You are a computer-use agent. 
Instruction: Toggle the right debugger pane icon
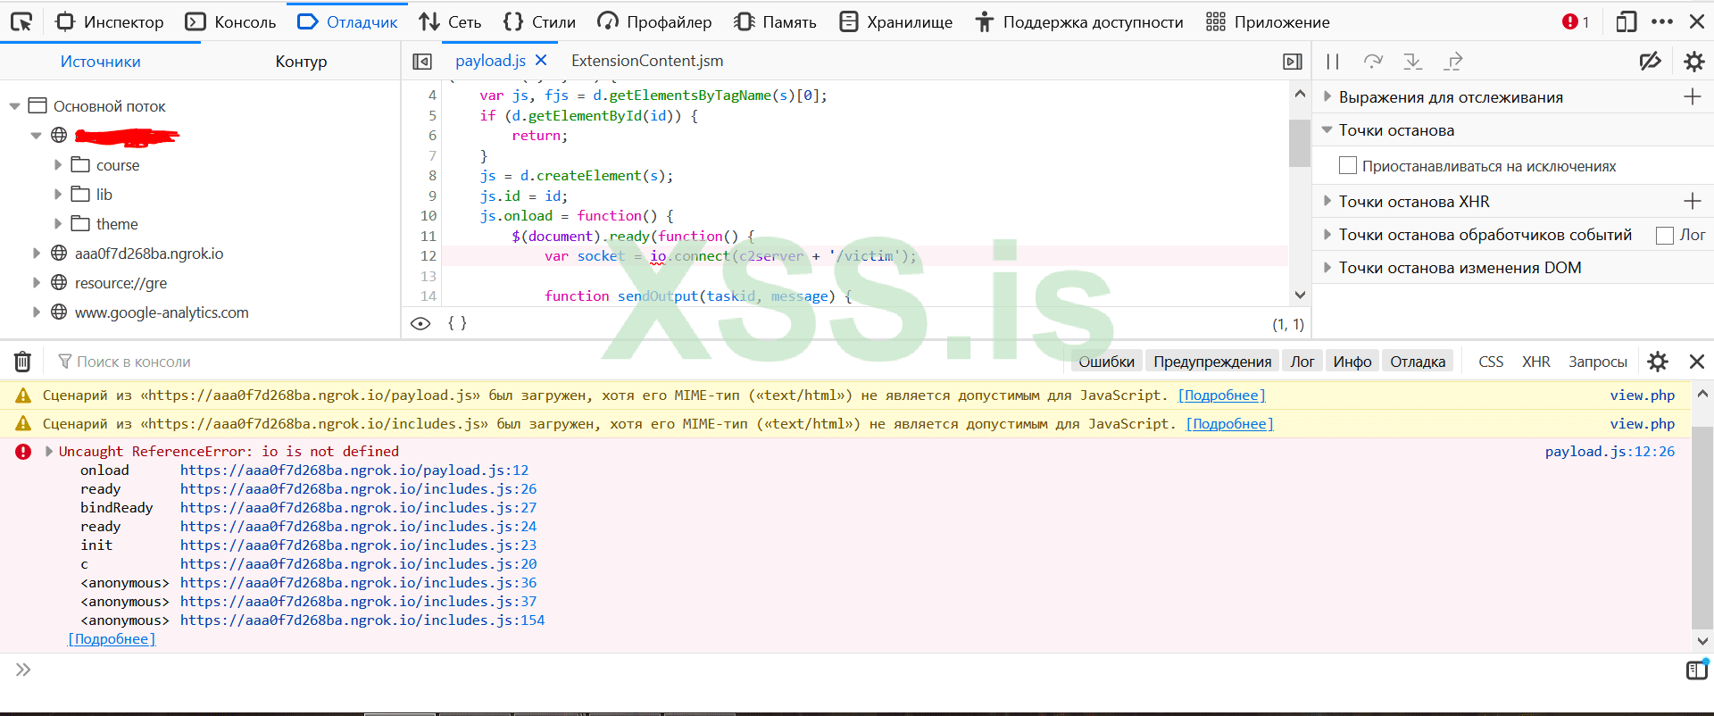[1292, 62]
